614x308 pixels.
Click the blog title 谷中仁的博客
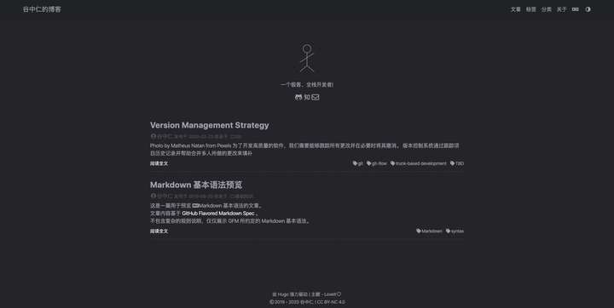(42, 9)
